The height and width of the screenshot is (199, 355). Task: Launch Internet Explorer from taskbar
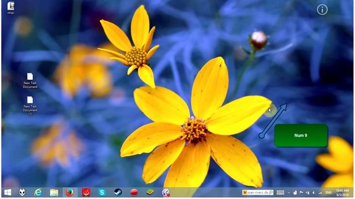point(38,192)
